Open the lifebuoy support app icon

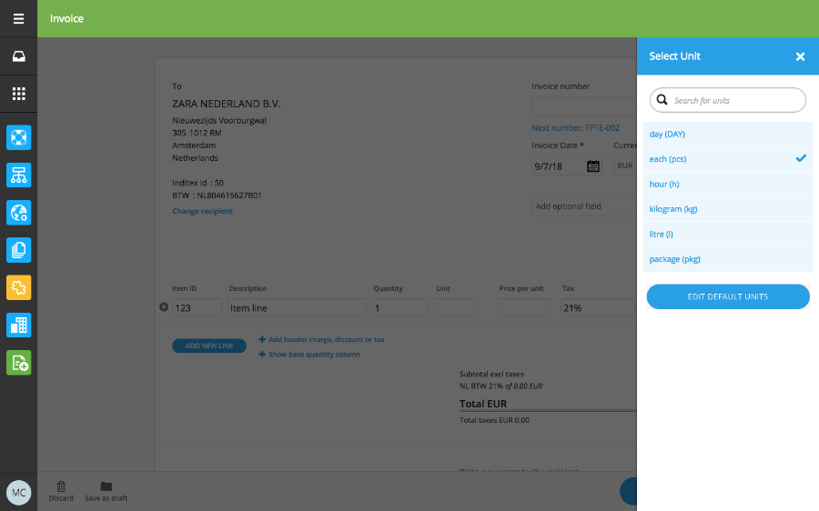(19, 138)
